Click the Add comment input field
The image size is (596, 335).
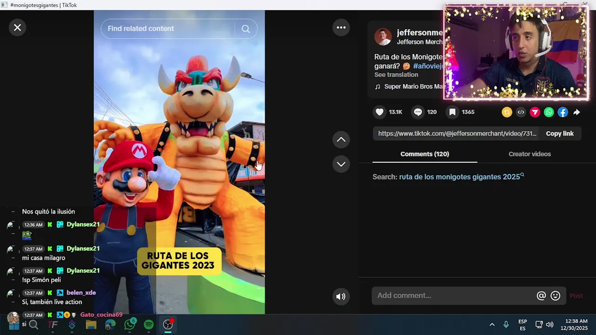(x=454, y=295)
